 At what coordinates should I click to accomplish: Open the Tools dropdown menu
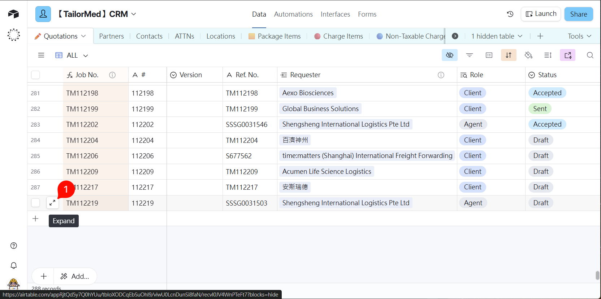(579, 36)
